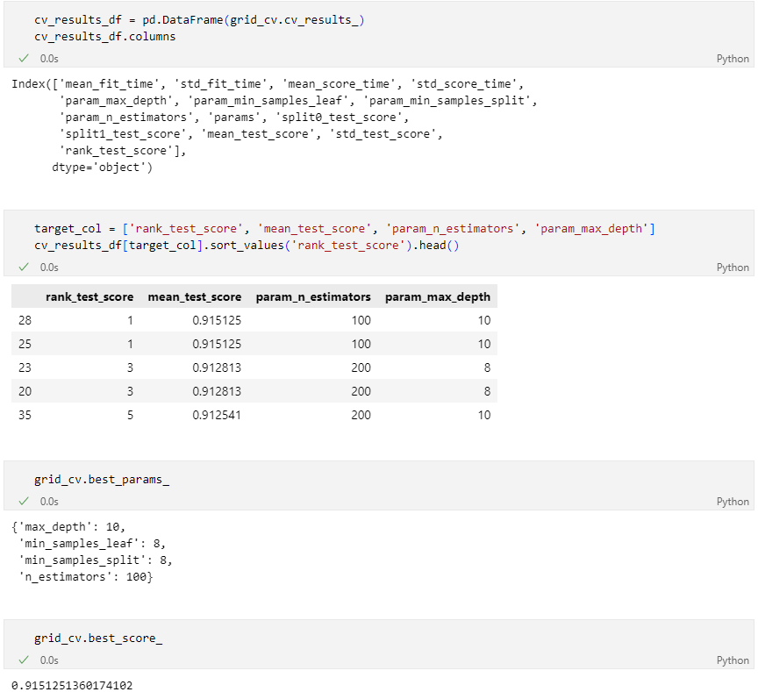
Task: Click row index 25 in the table
Action: (25, 344)
